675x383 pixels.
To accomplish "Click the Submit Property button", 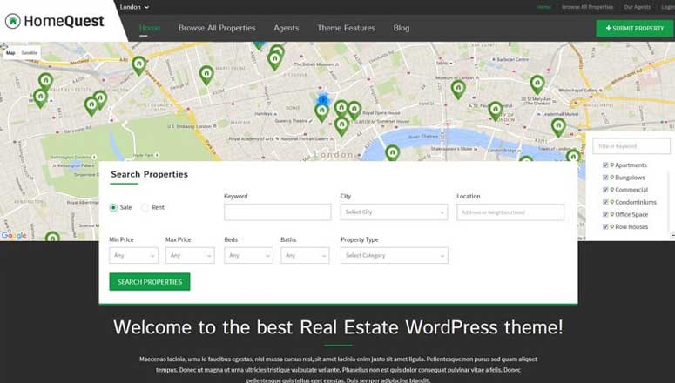I will [x=635, y=29].
